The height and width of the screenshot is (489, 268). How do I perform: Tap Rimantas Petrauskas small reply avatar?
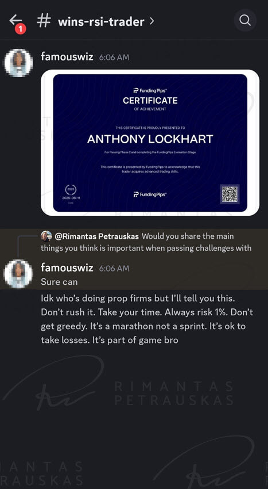click(46, 236)
